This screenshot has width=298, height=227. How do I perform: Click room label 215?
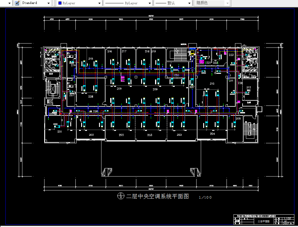pos(91,59)
